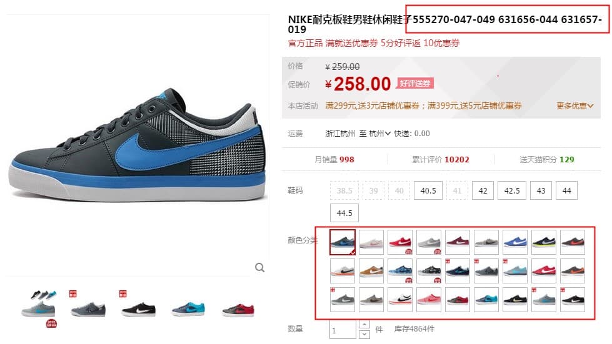Focus the quantity input field
Image resolution: width=612 pixels, height=344 pixels.
point(343,330)
